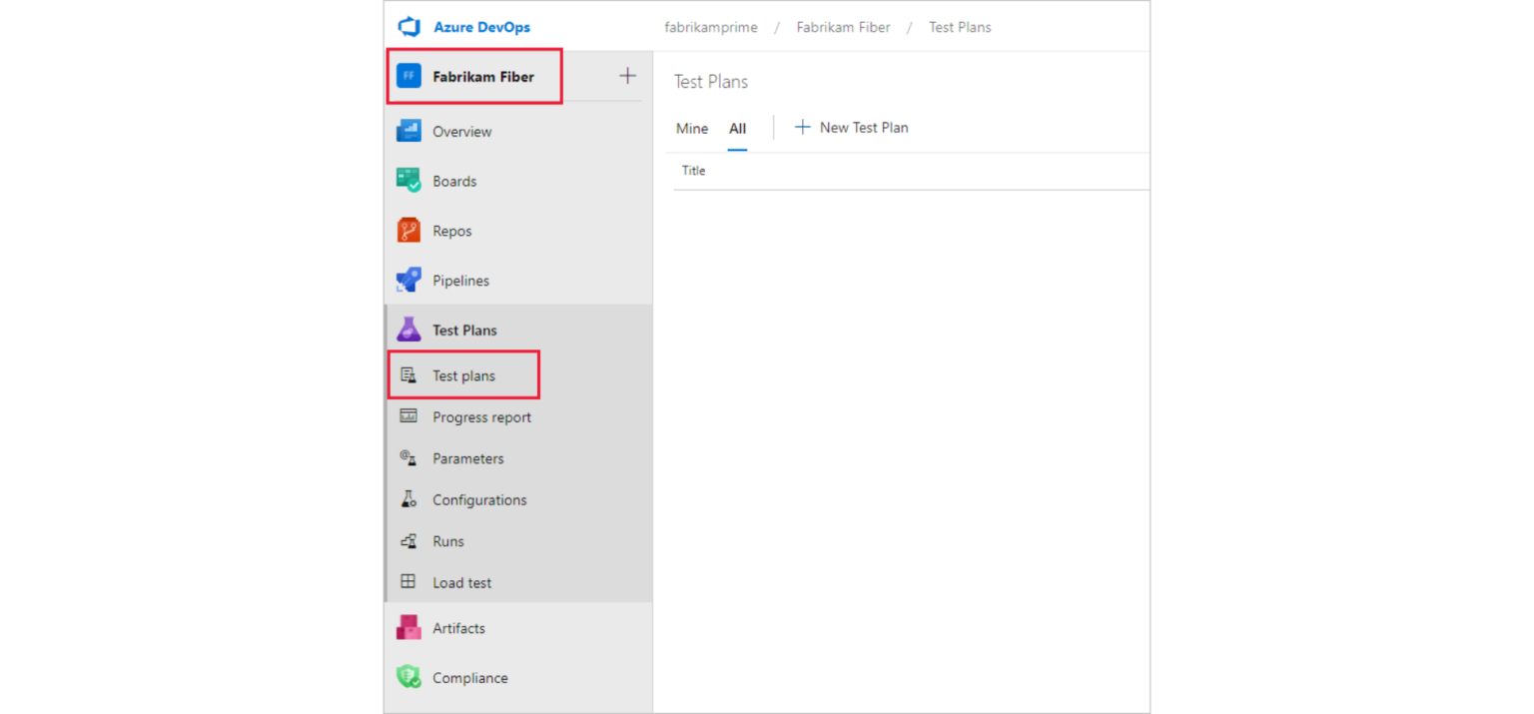Open the Progress report page

481,417
